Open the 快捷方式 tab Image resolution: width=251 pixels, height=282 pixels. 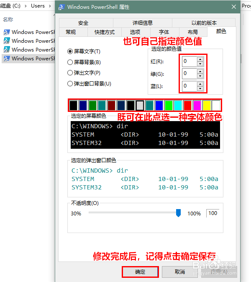(x=105, y=32)
